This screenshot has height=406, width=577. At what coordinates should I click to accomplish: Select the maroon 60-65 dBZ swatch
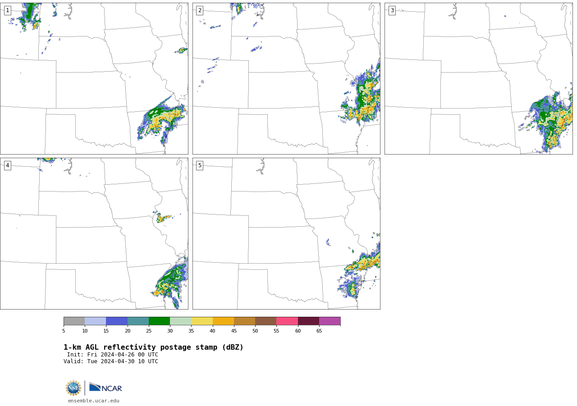pos(308,321)
